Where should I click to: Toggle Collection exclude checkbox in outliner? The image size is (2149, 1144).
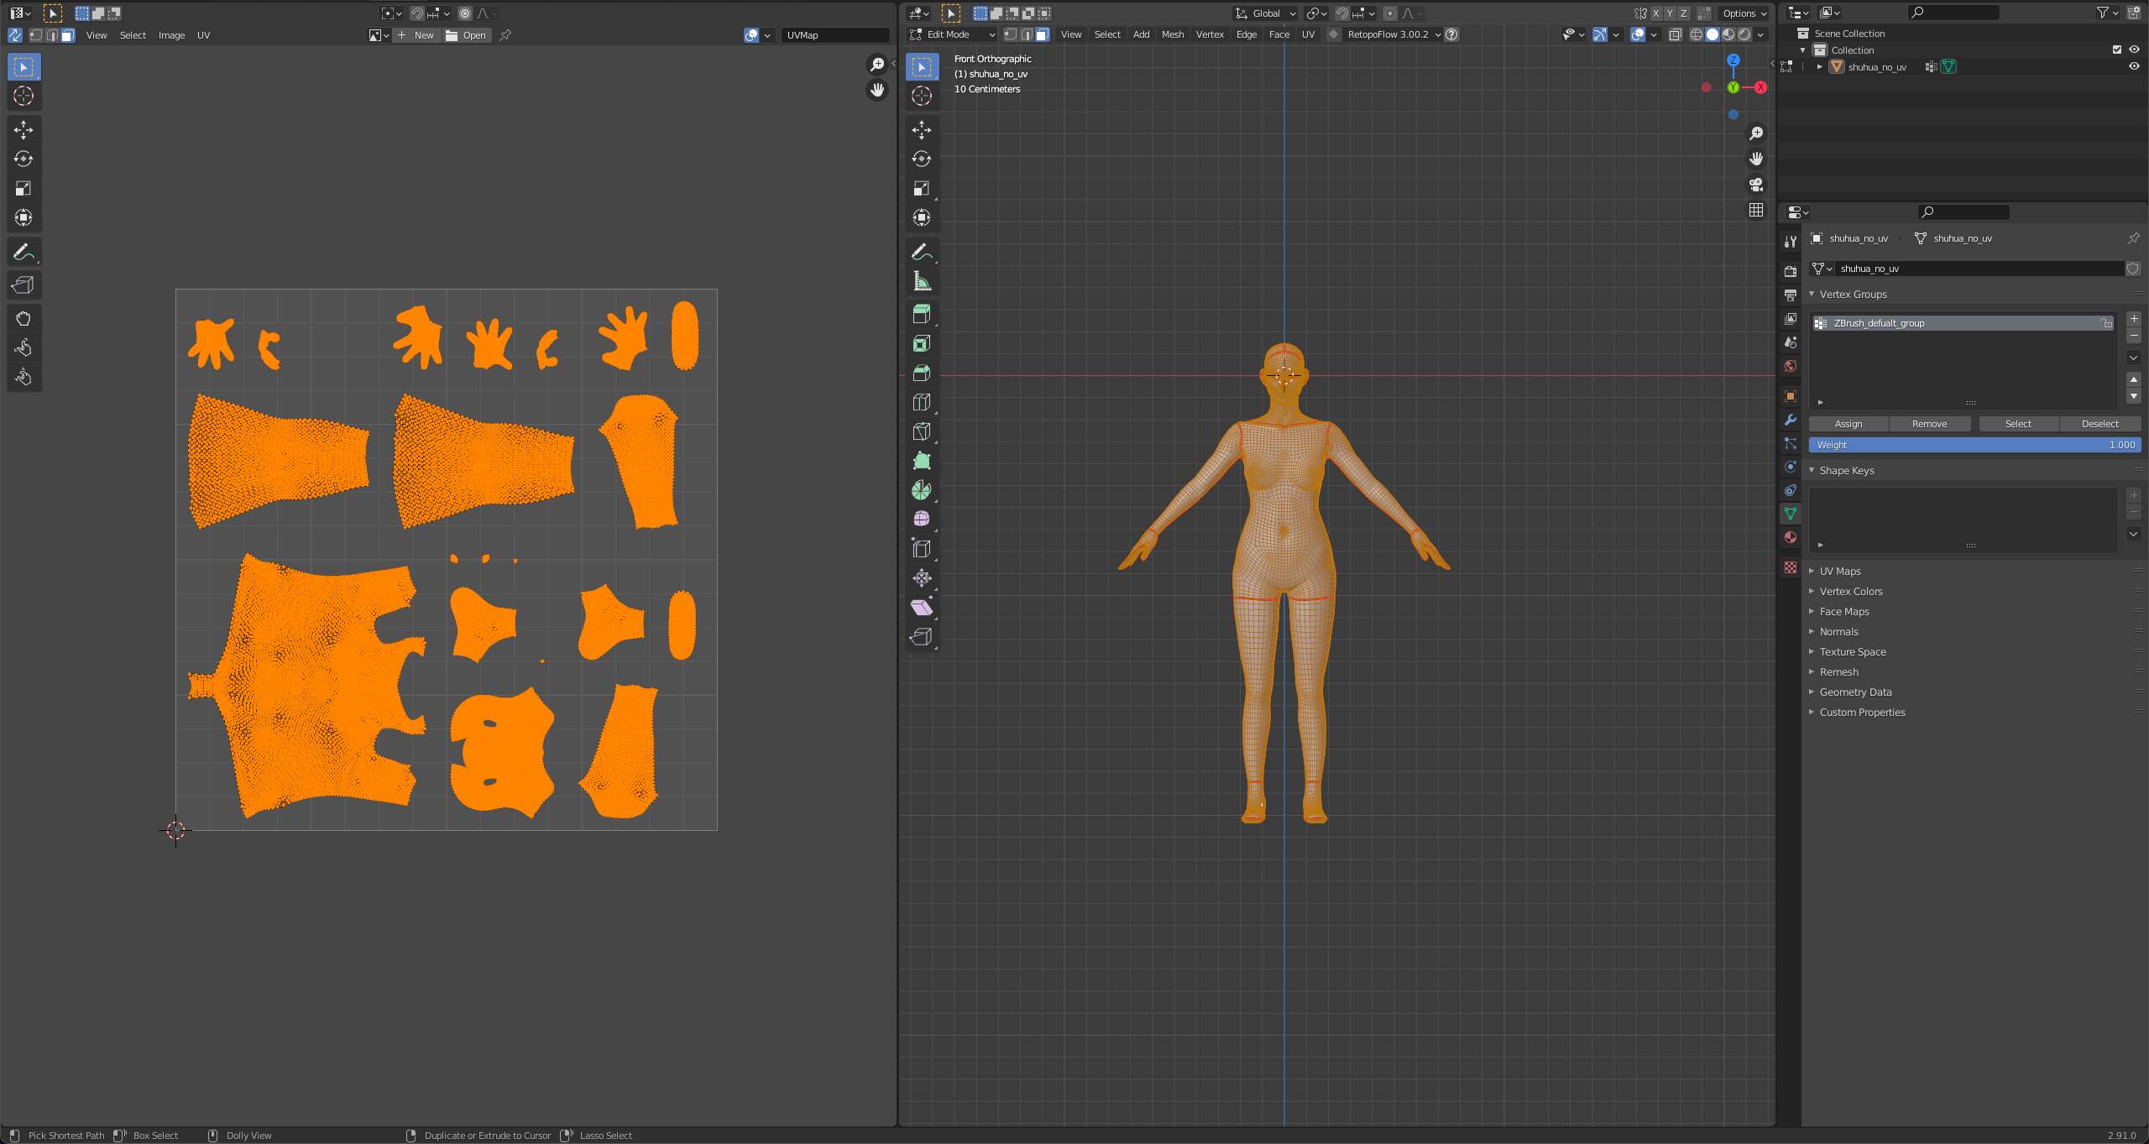(2117, 50)
